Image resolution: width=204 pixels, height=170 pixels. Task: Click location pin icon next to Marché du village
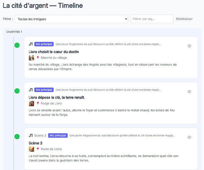pos(38,57)
